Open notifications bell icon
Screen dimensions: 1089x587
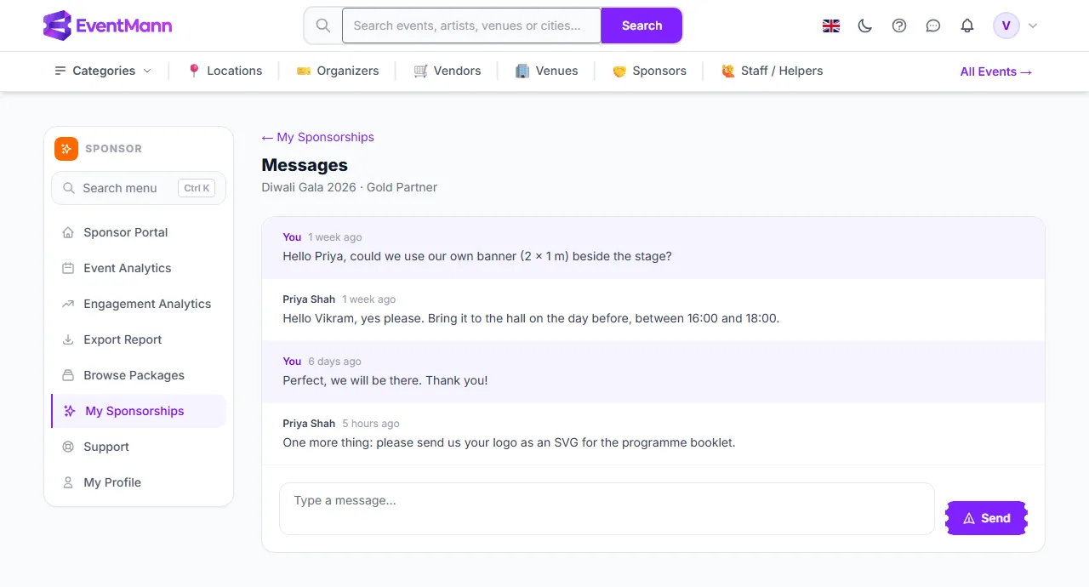967,26
